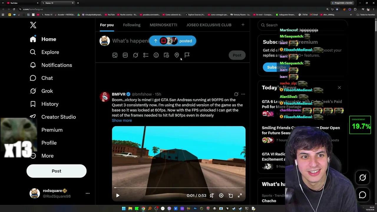Click the composer profile avatar
Viewport: 377px width, 212px height.
pos(105,41)
